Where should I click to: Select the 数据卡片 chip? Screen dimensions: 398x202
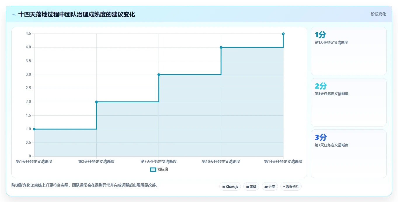coord(291,187)
